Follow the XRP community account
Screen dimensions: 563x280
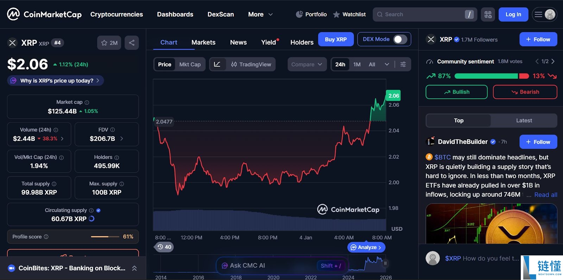click(538, 39)
